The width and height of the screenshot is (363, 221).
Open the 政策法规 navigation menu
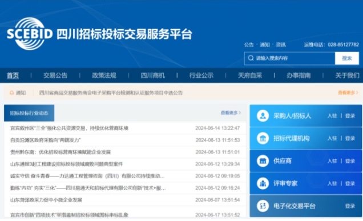tap(104, 75)
